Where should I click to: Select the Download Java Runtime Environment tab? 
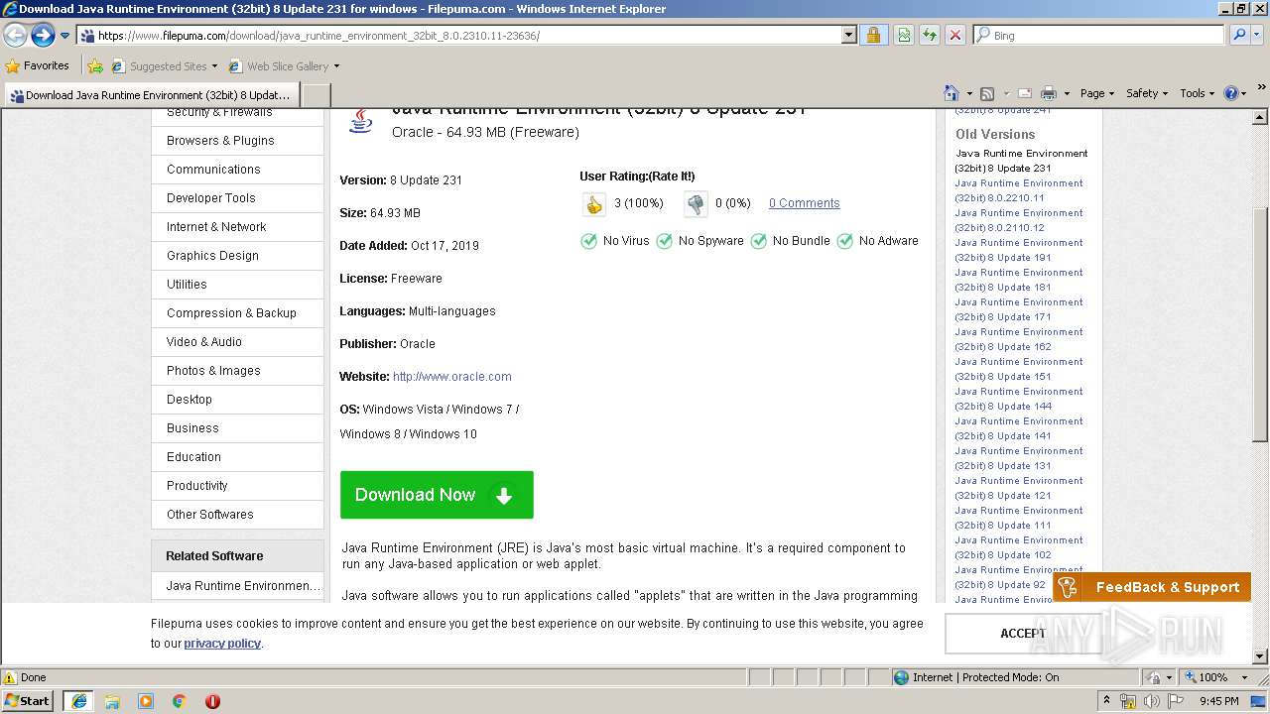click(x=152, y=95)
